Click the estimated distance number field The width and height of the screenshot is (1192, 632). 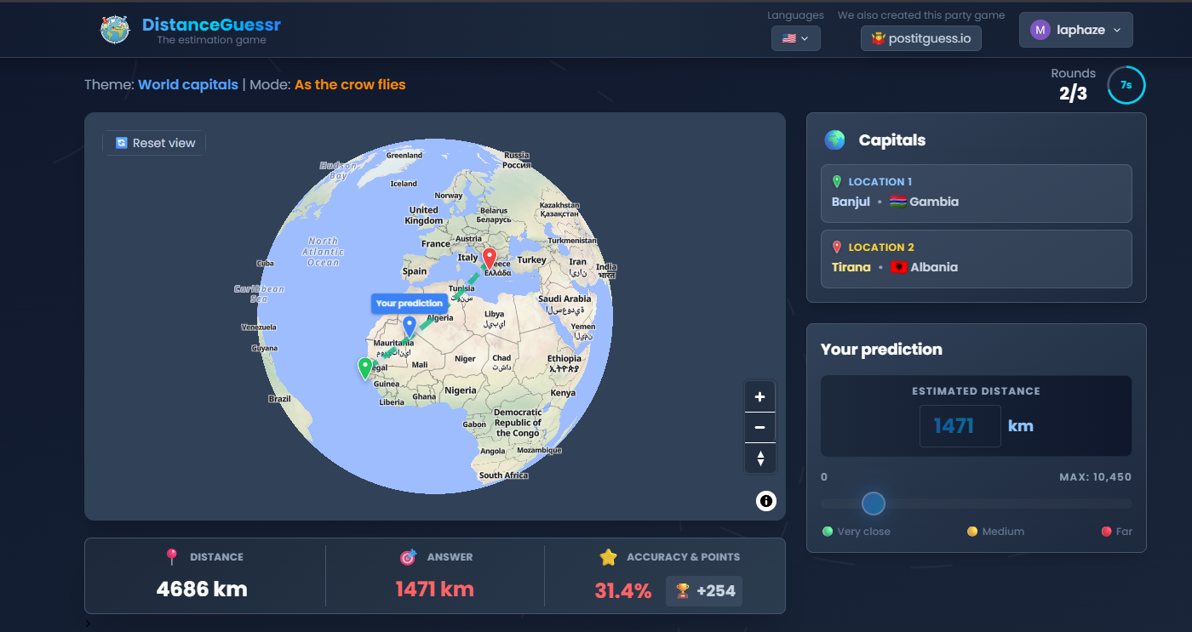[x=960, y=425]
